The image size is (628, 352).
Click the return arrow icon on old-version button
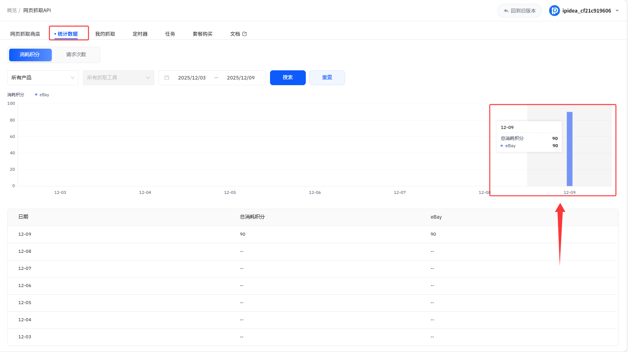coord(506,11)
